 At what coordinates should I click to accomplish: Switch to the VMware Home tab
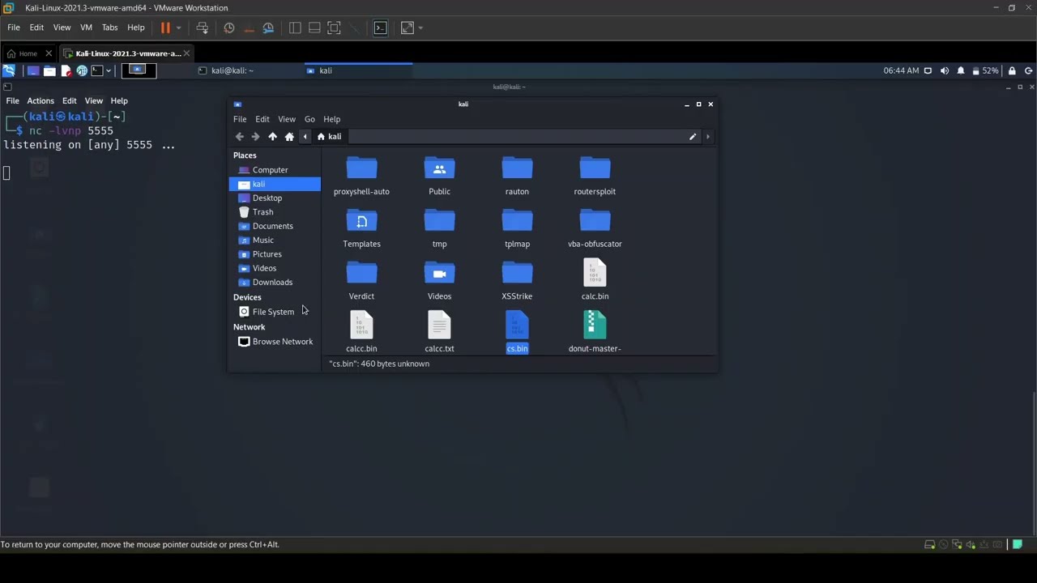tap(28, 53)
